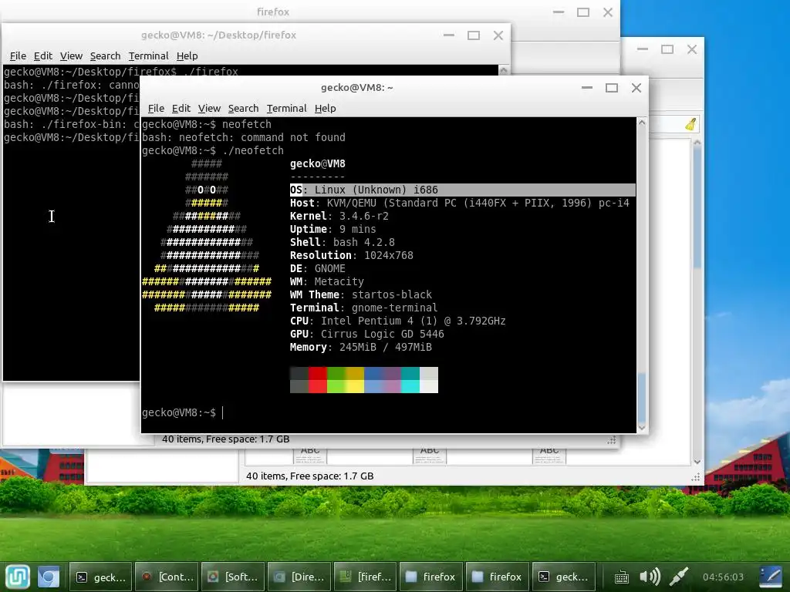Maximize the firefox file manager window
The image size is (790, 592).
583,12
